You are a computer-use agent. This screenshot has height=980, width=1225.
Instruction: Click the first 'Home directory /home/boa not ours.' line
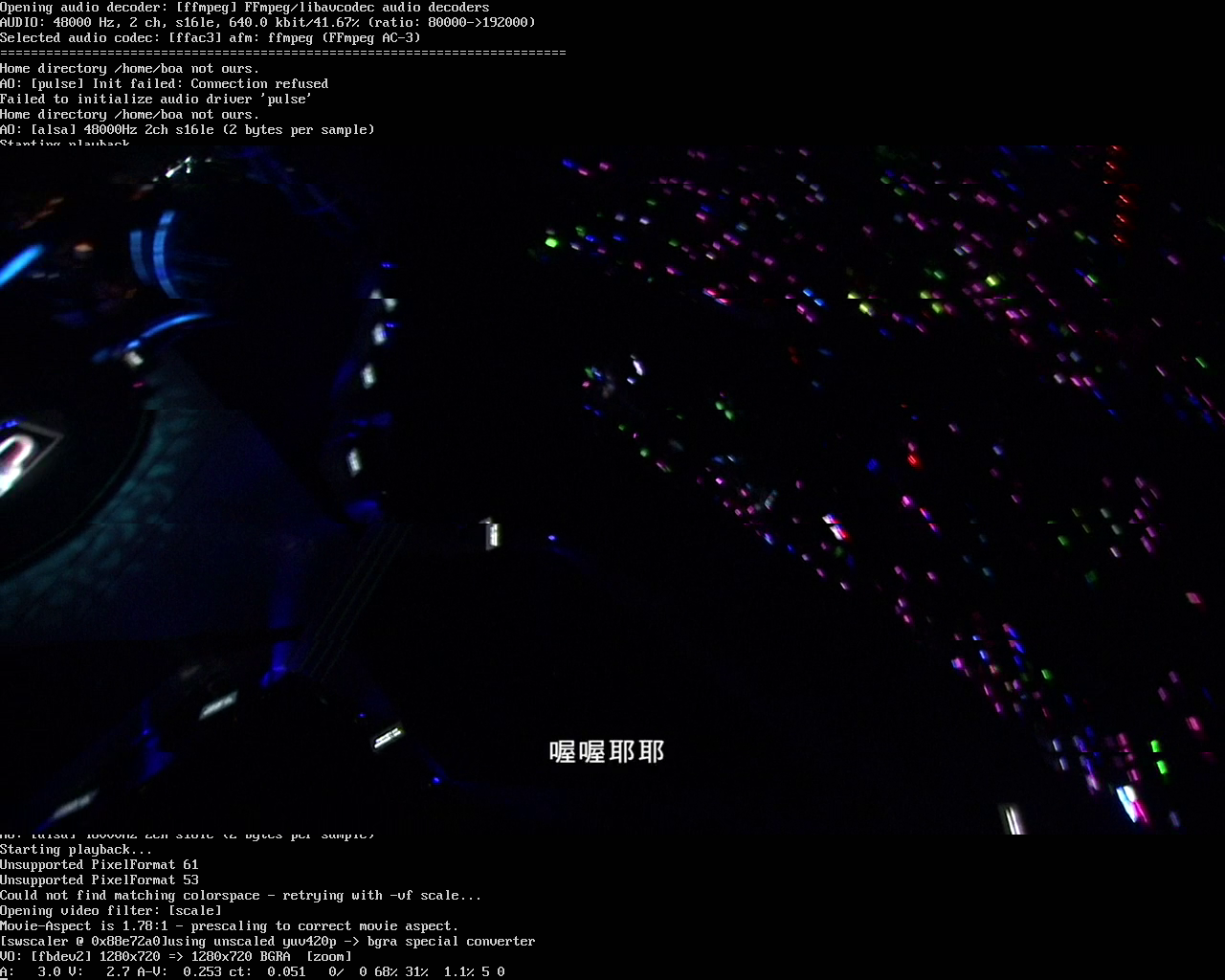[130, 68]
